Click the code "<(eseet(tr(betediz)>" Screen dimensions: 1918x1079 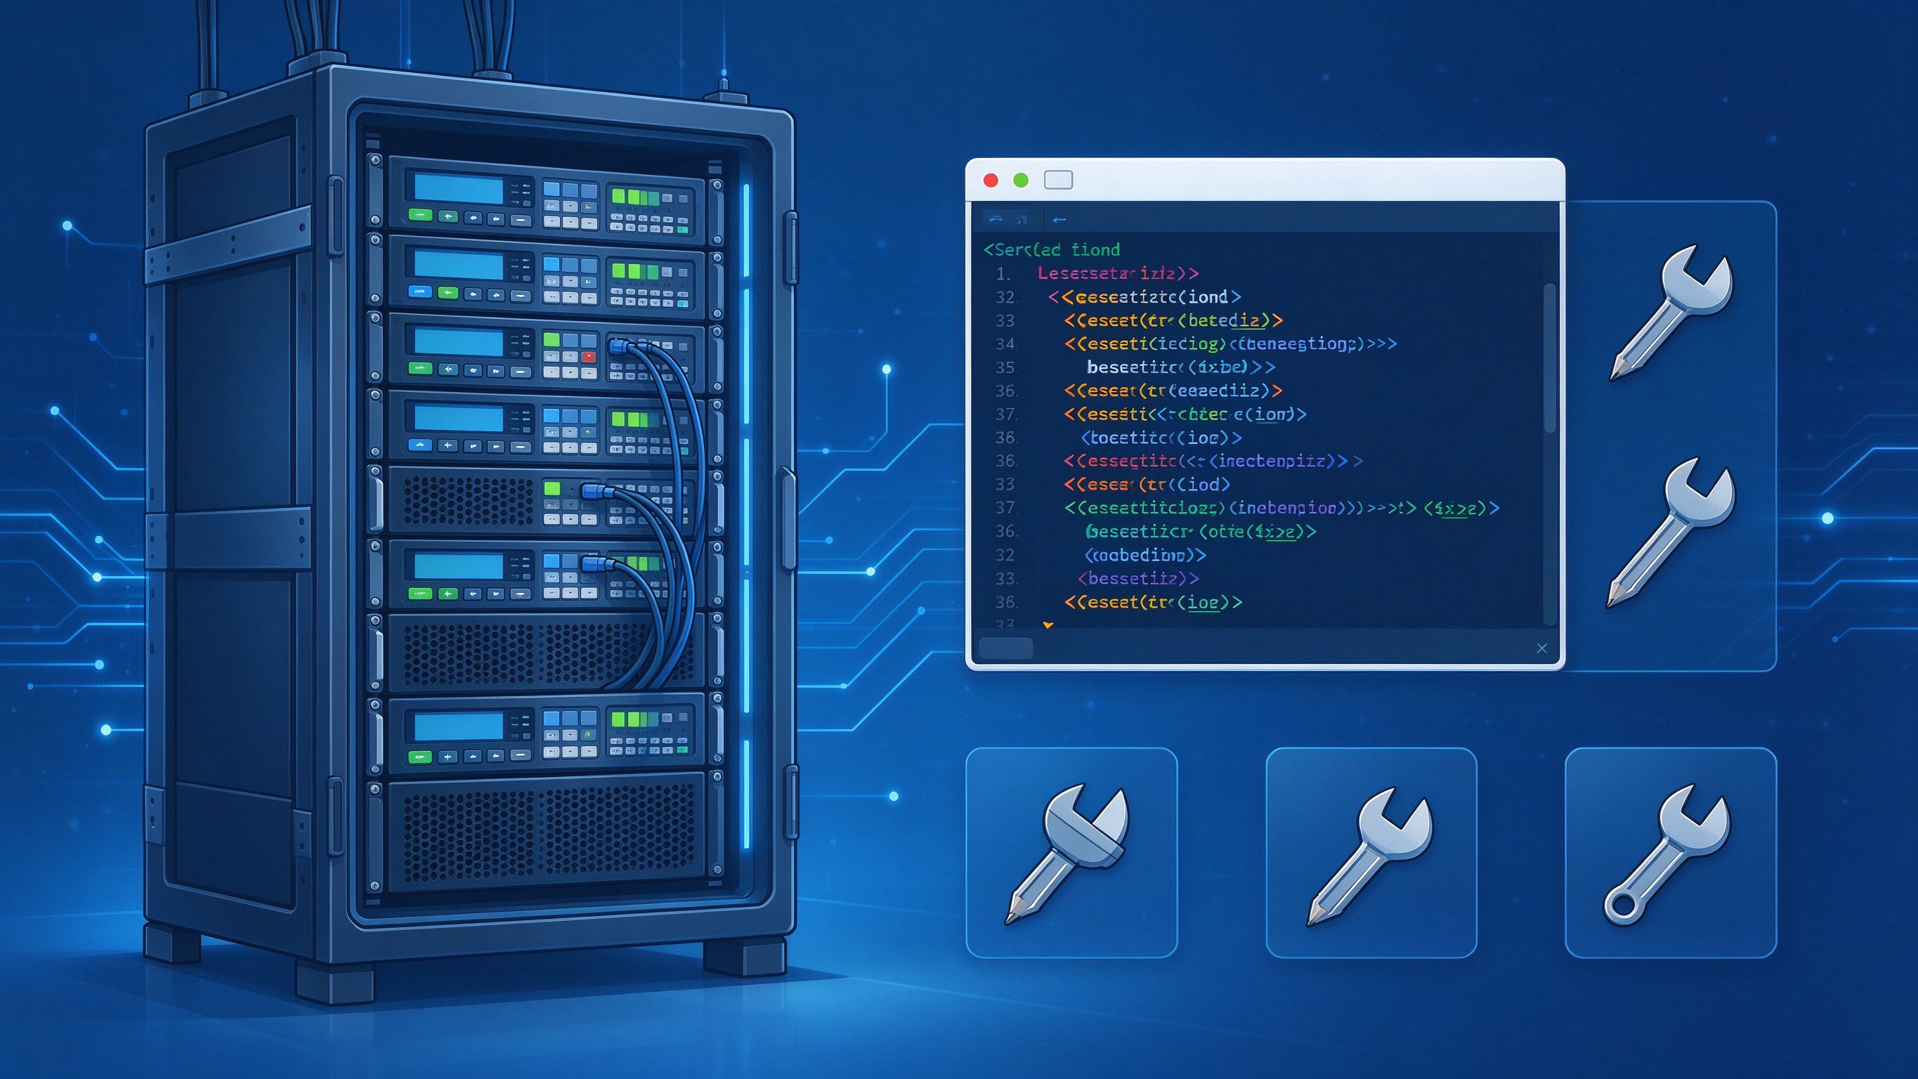pyautogui.click(x=1174, y=320)
